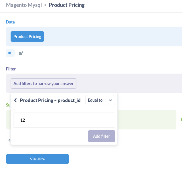Click the Join data icon
Image resolution: width=182 pixels, height=191 pixels.
pos(10,53)
